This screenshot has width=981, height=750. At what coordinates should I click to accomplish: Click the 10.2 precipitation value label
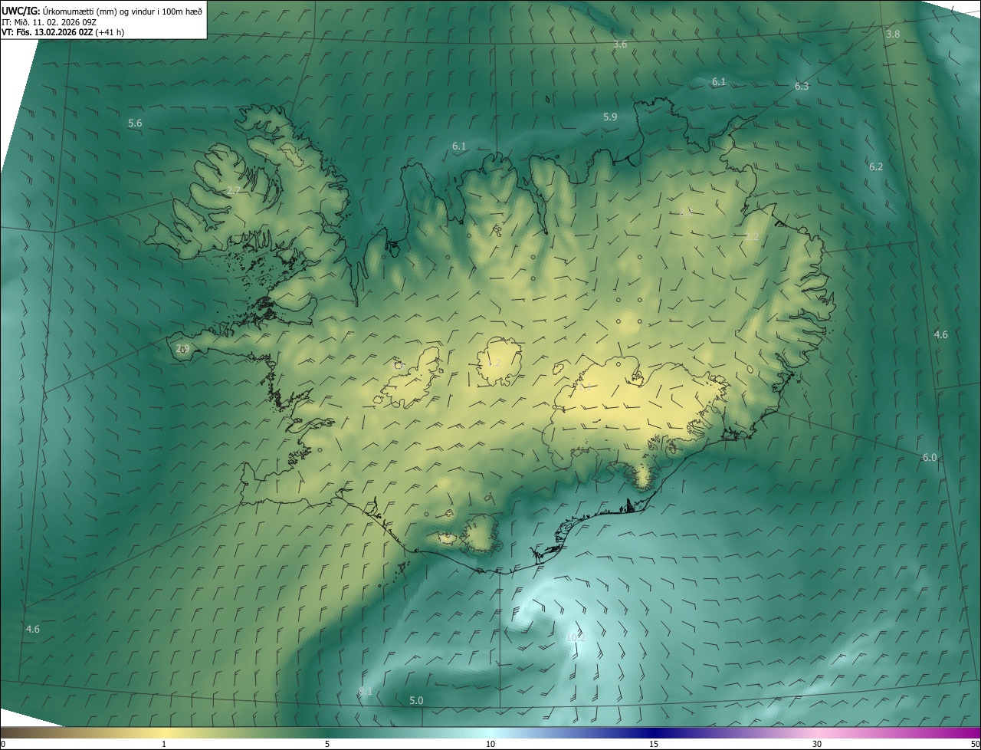575,637
